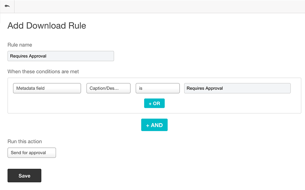
Task: Edit the Requires Approval condition value field
Action: 237,88
